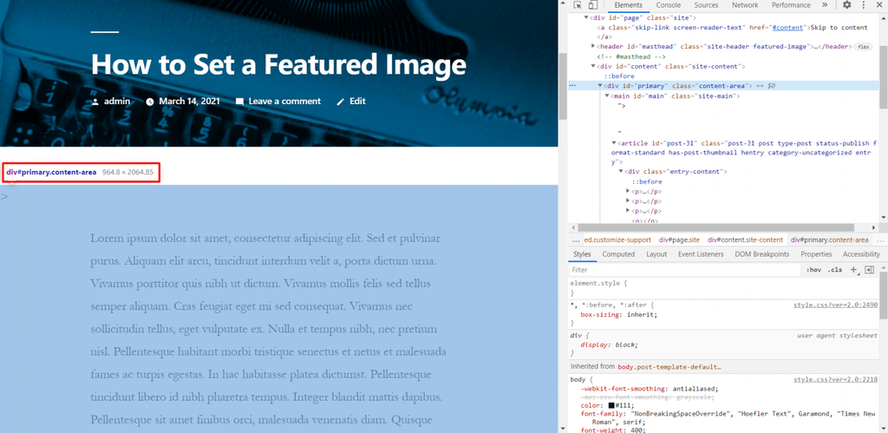888x433 pixels.
Task: Expand the second p element
Action: [x=628, y=200]
